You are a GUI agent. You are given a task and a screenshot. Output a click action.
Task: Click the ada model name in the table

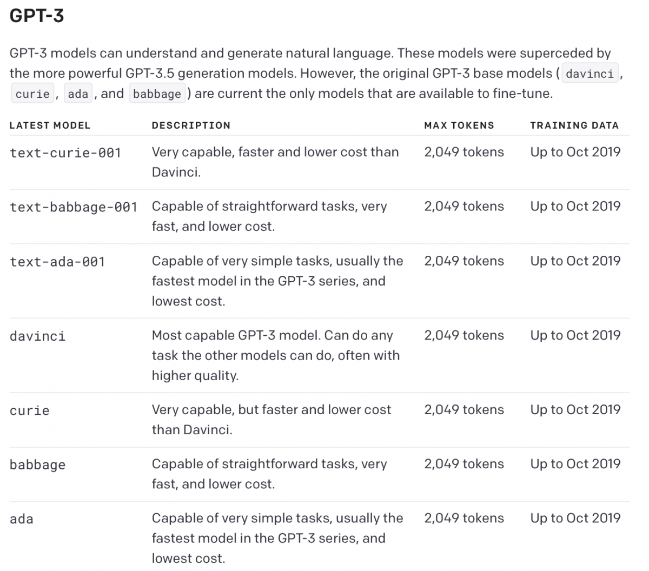point(22,519)
